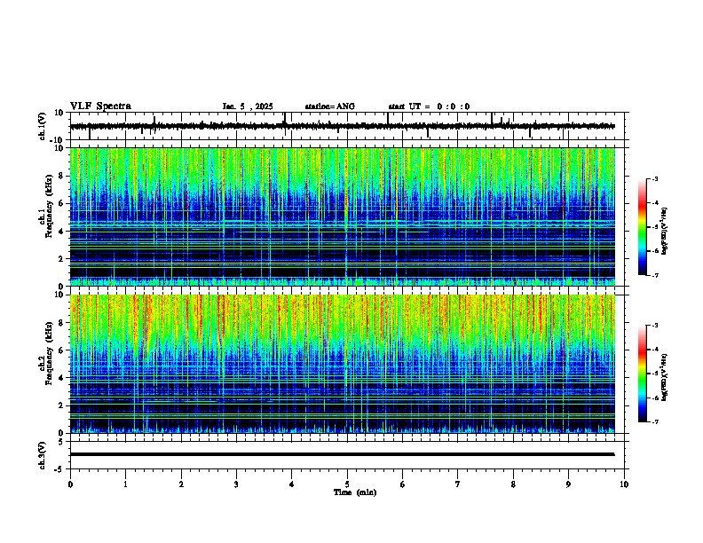
Task: Click the "ch.1(V)" waveform axis label
Action: 43,126
